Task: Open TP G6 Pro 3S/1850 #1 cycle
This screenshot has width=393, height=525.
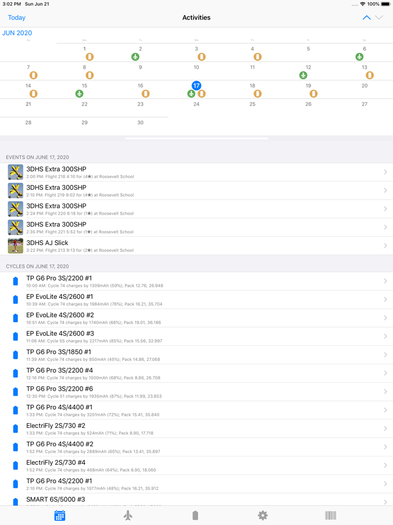Action: point(196,355)
